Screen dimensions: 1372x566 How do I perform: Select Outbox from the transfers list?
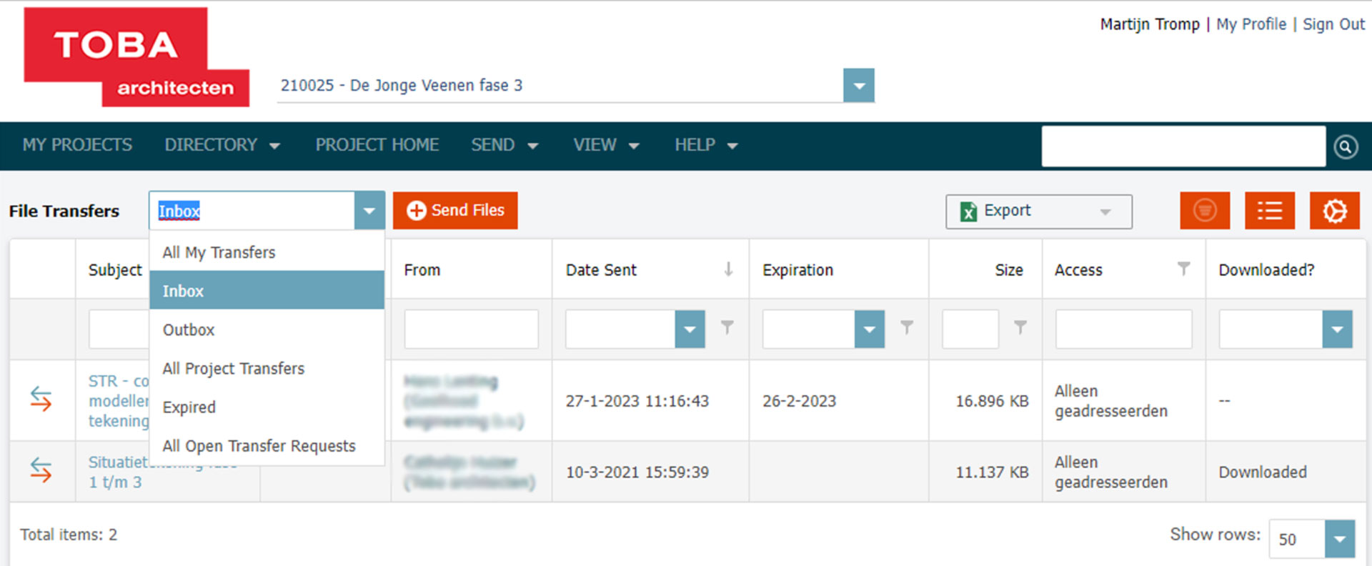189,330
